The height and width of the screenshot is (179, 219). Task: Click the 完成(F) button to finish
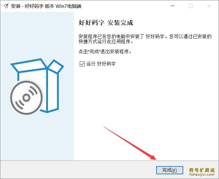tap(169, 170)
